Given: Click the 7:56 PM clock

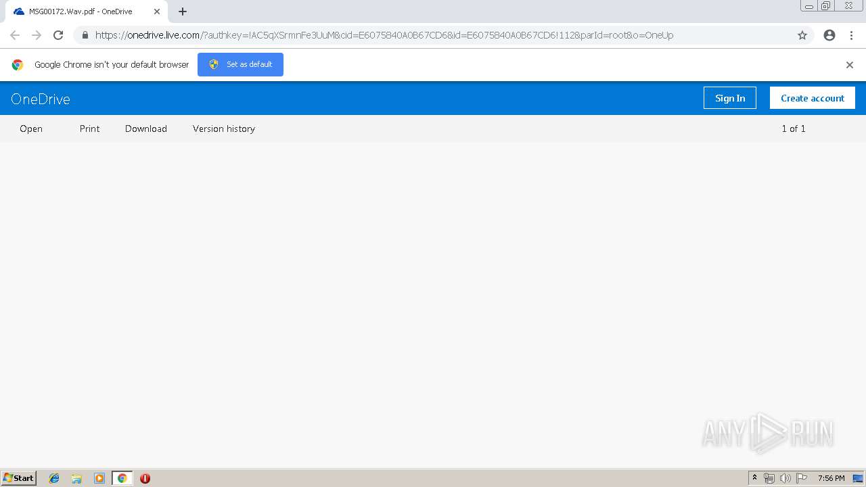Looking at the screenshot, I should (x=831, y=478).
